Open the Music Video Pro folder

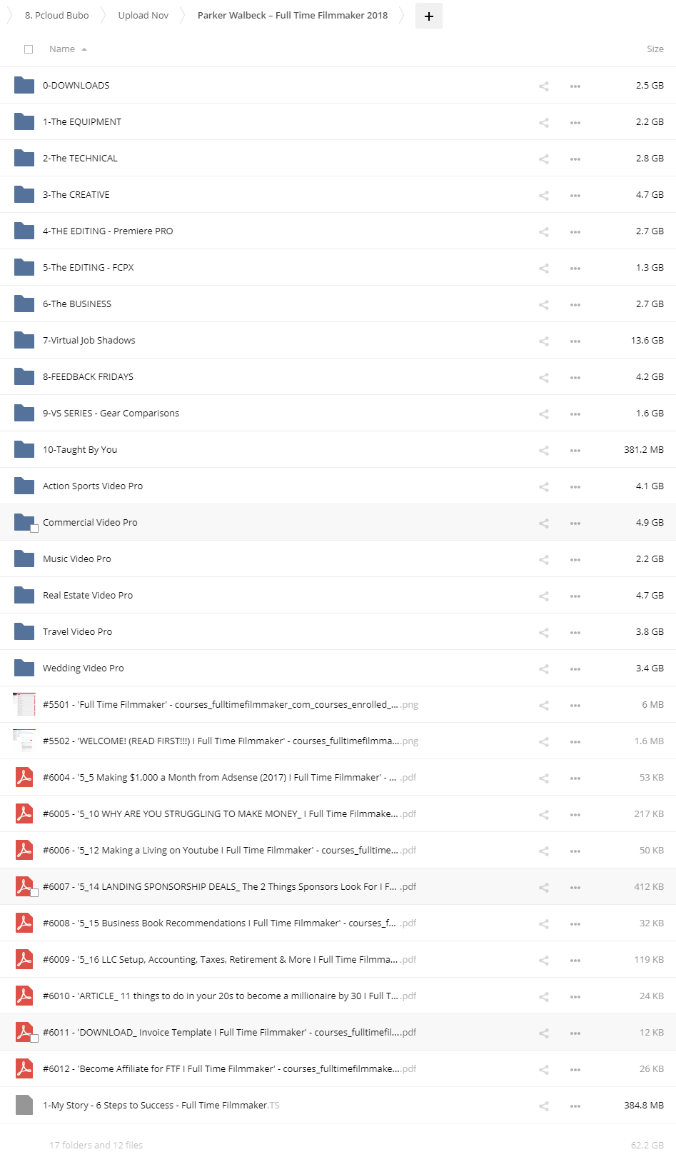coord(77,559)
